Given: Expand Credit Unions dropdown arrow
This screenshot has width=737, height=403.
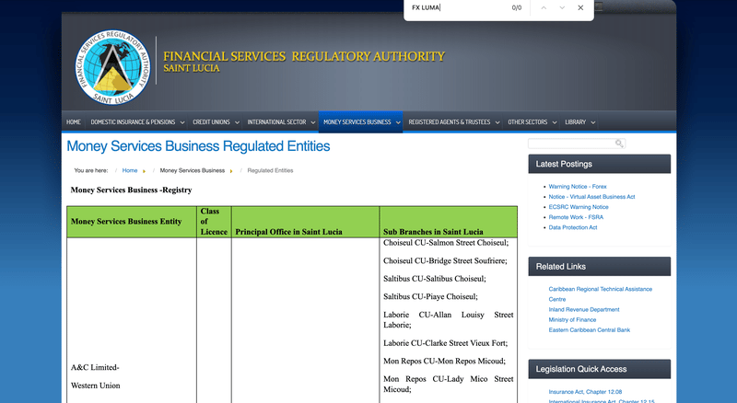Looking at the screenshot, I should click(x=237, y=122).
